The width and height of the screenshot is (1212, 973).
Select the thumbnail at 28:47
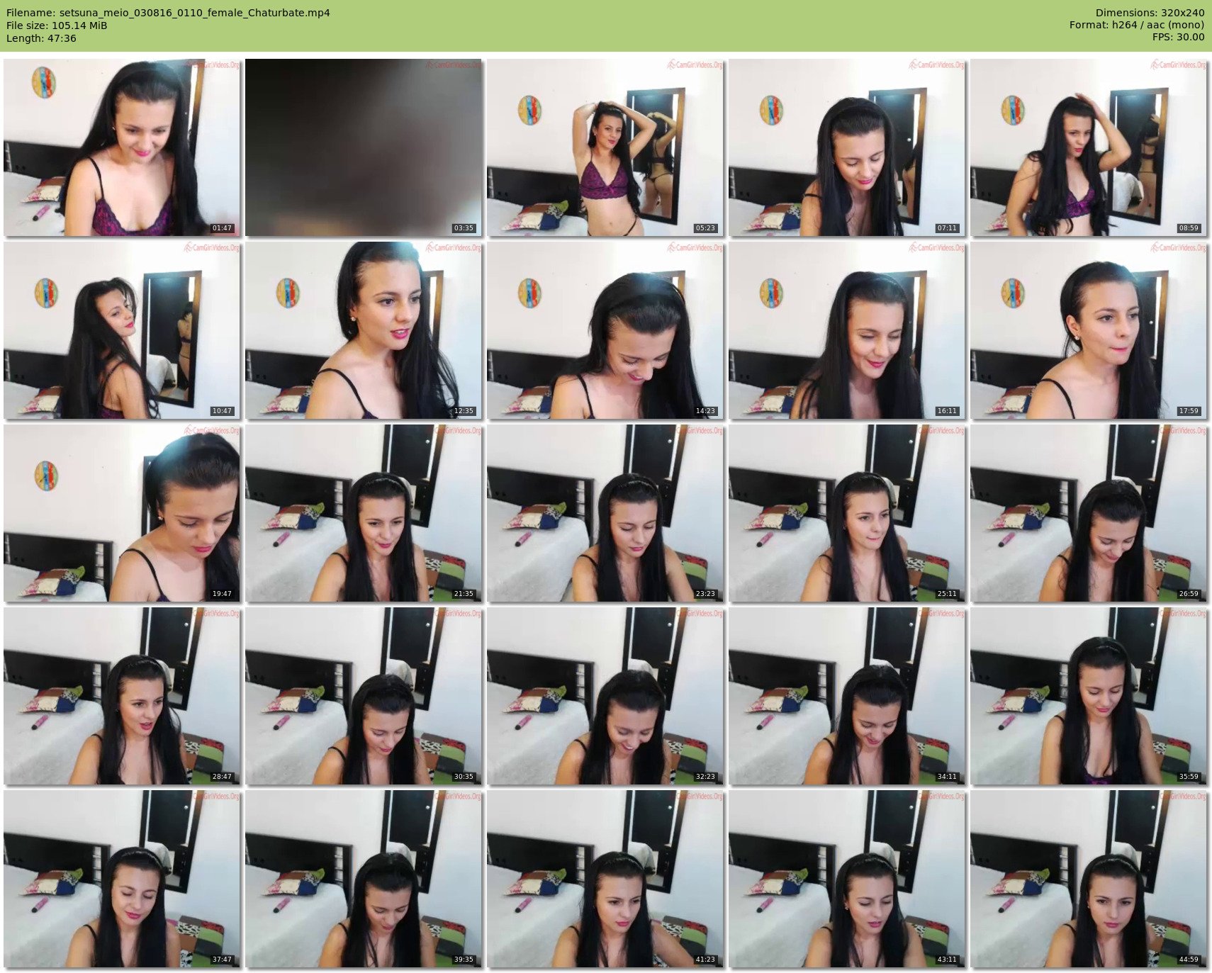click(122, 696)
